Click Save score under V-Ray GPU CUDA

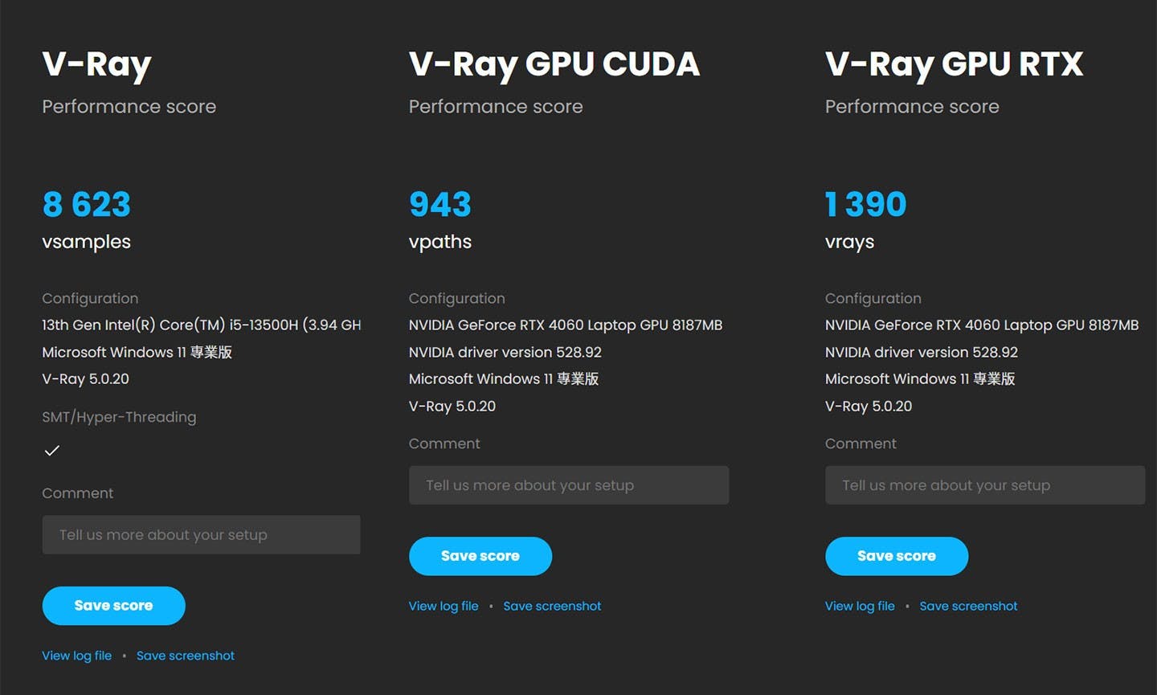[480, 556]
